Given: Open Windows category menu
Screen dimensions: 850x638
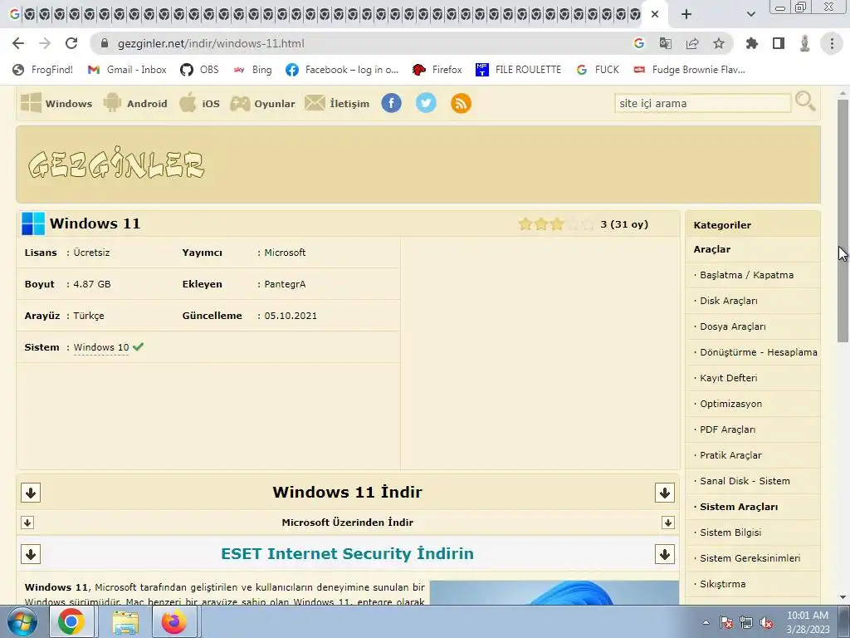Looking at the screenshot, I should point(56,103).
